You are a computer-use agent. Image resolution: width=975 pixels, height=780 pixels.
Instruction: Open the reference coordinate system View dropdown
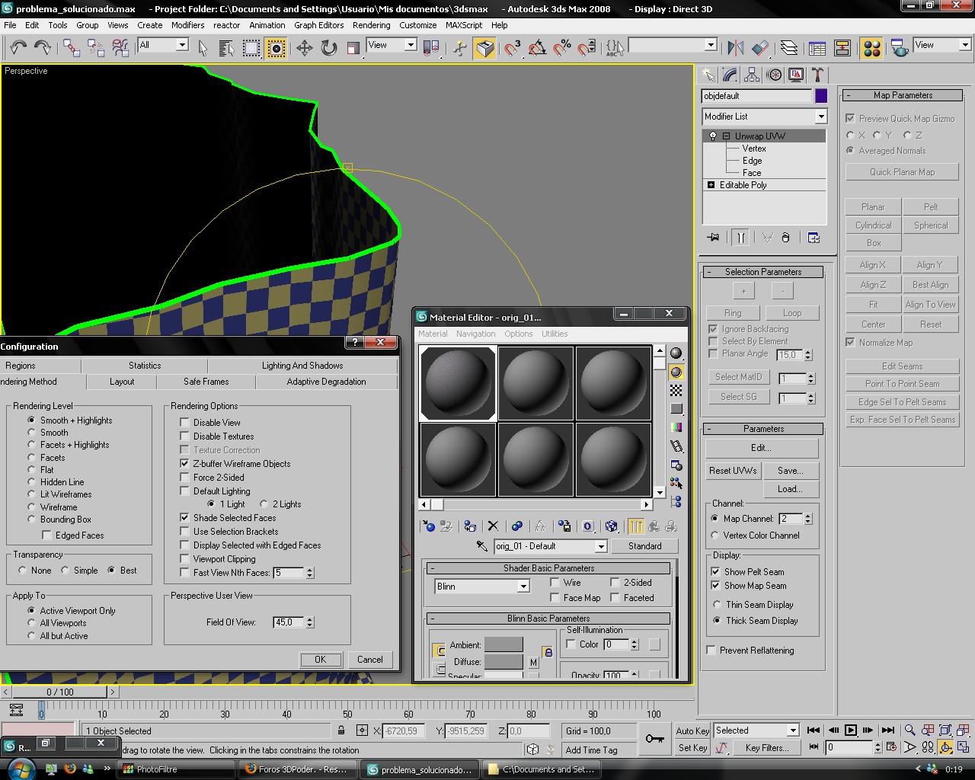pos(411,45)
